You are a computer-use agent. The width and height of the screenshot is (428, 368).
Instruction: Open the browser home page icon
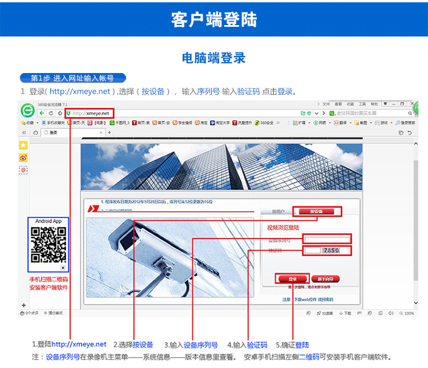tap(60, 113)
